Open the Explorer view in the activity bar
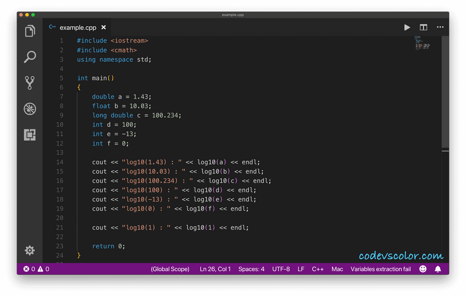 (x=30, y=30)
